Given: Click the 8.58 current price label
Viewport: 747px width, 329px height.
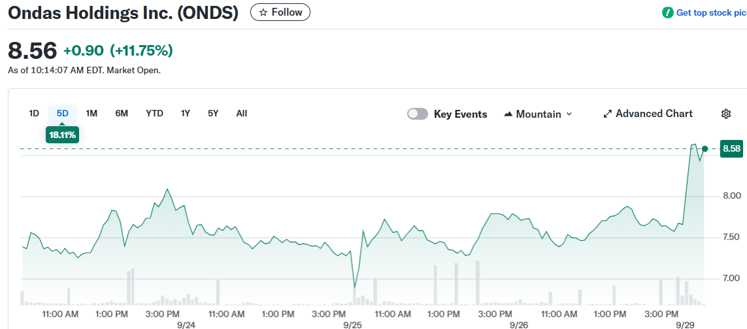Looking at the screenshot, I should pos(731,149).
